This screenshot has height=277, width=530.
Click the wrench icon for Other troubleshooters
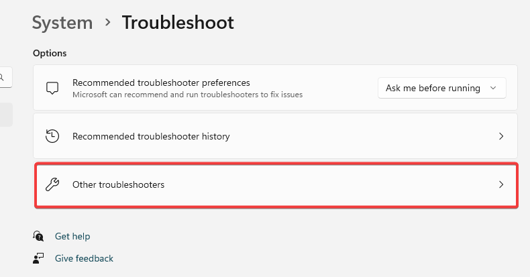[x=52, y=184]
